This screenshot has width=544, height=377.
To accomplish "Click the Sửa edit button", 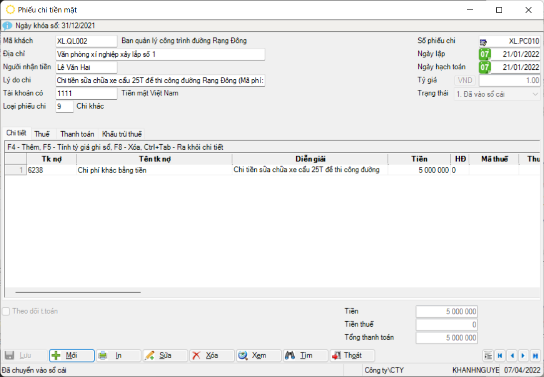I will (165, 356).
